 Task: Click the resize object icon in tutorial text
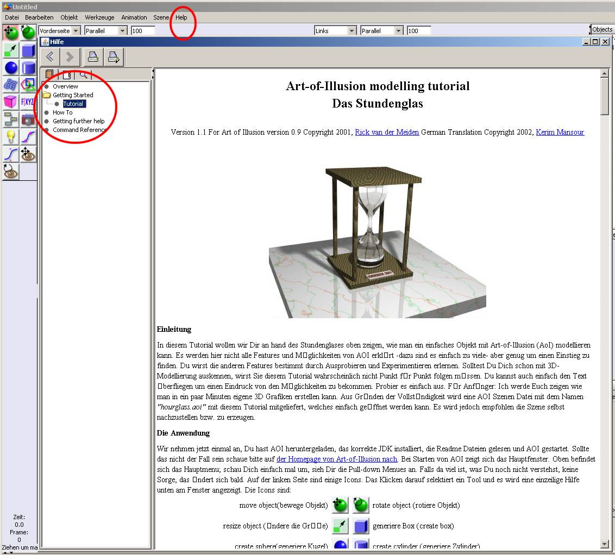340,526
